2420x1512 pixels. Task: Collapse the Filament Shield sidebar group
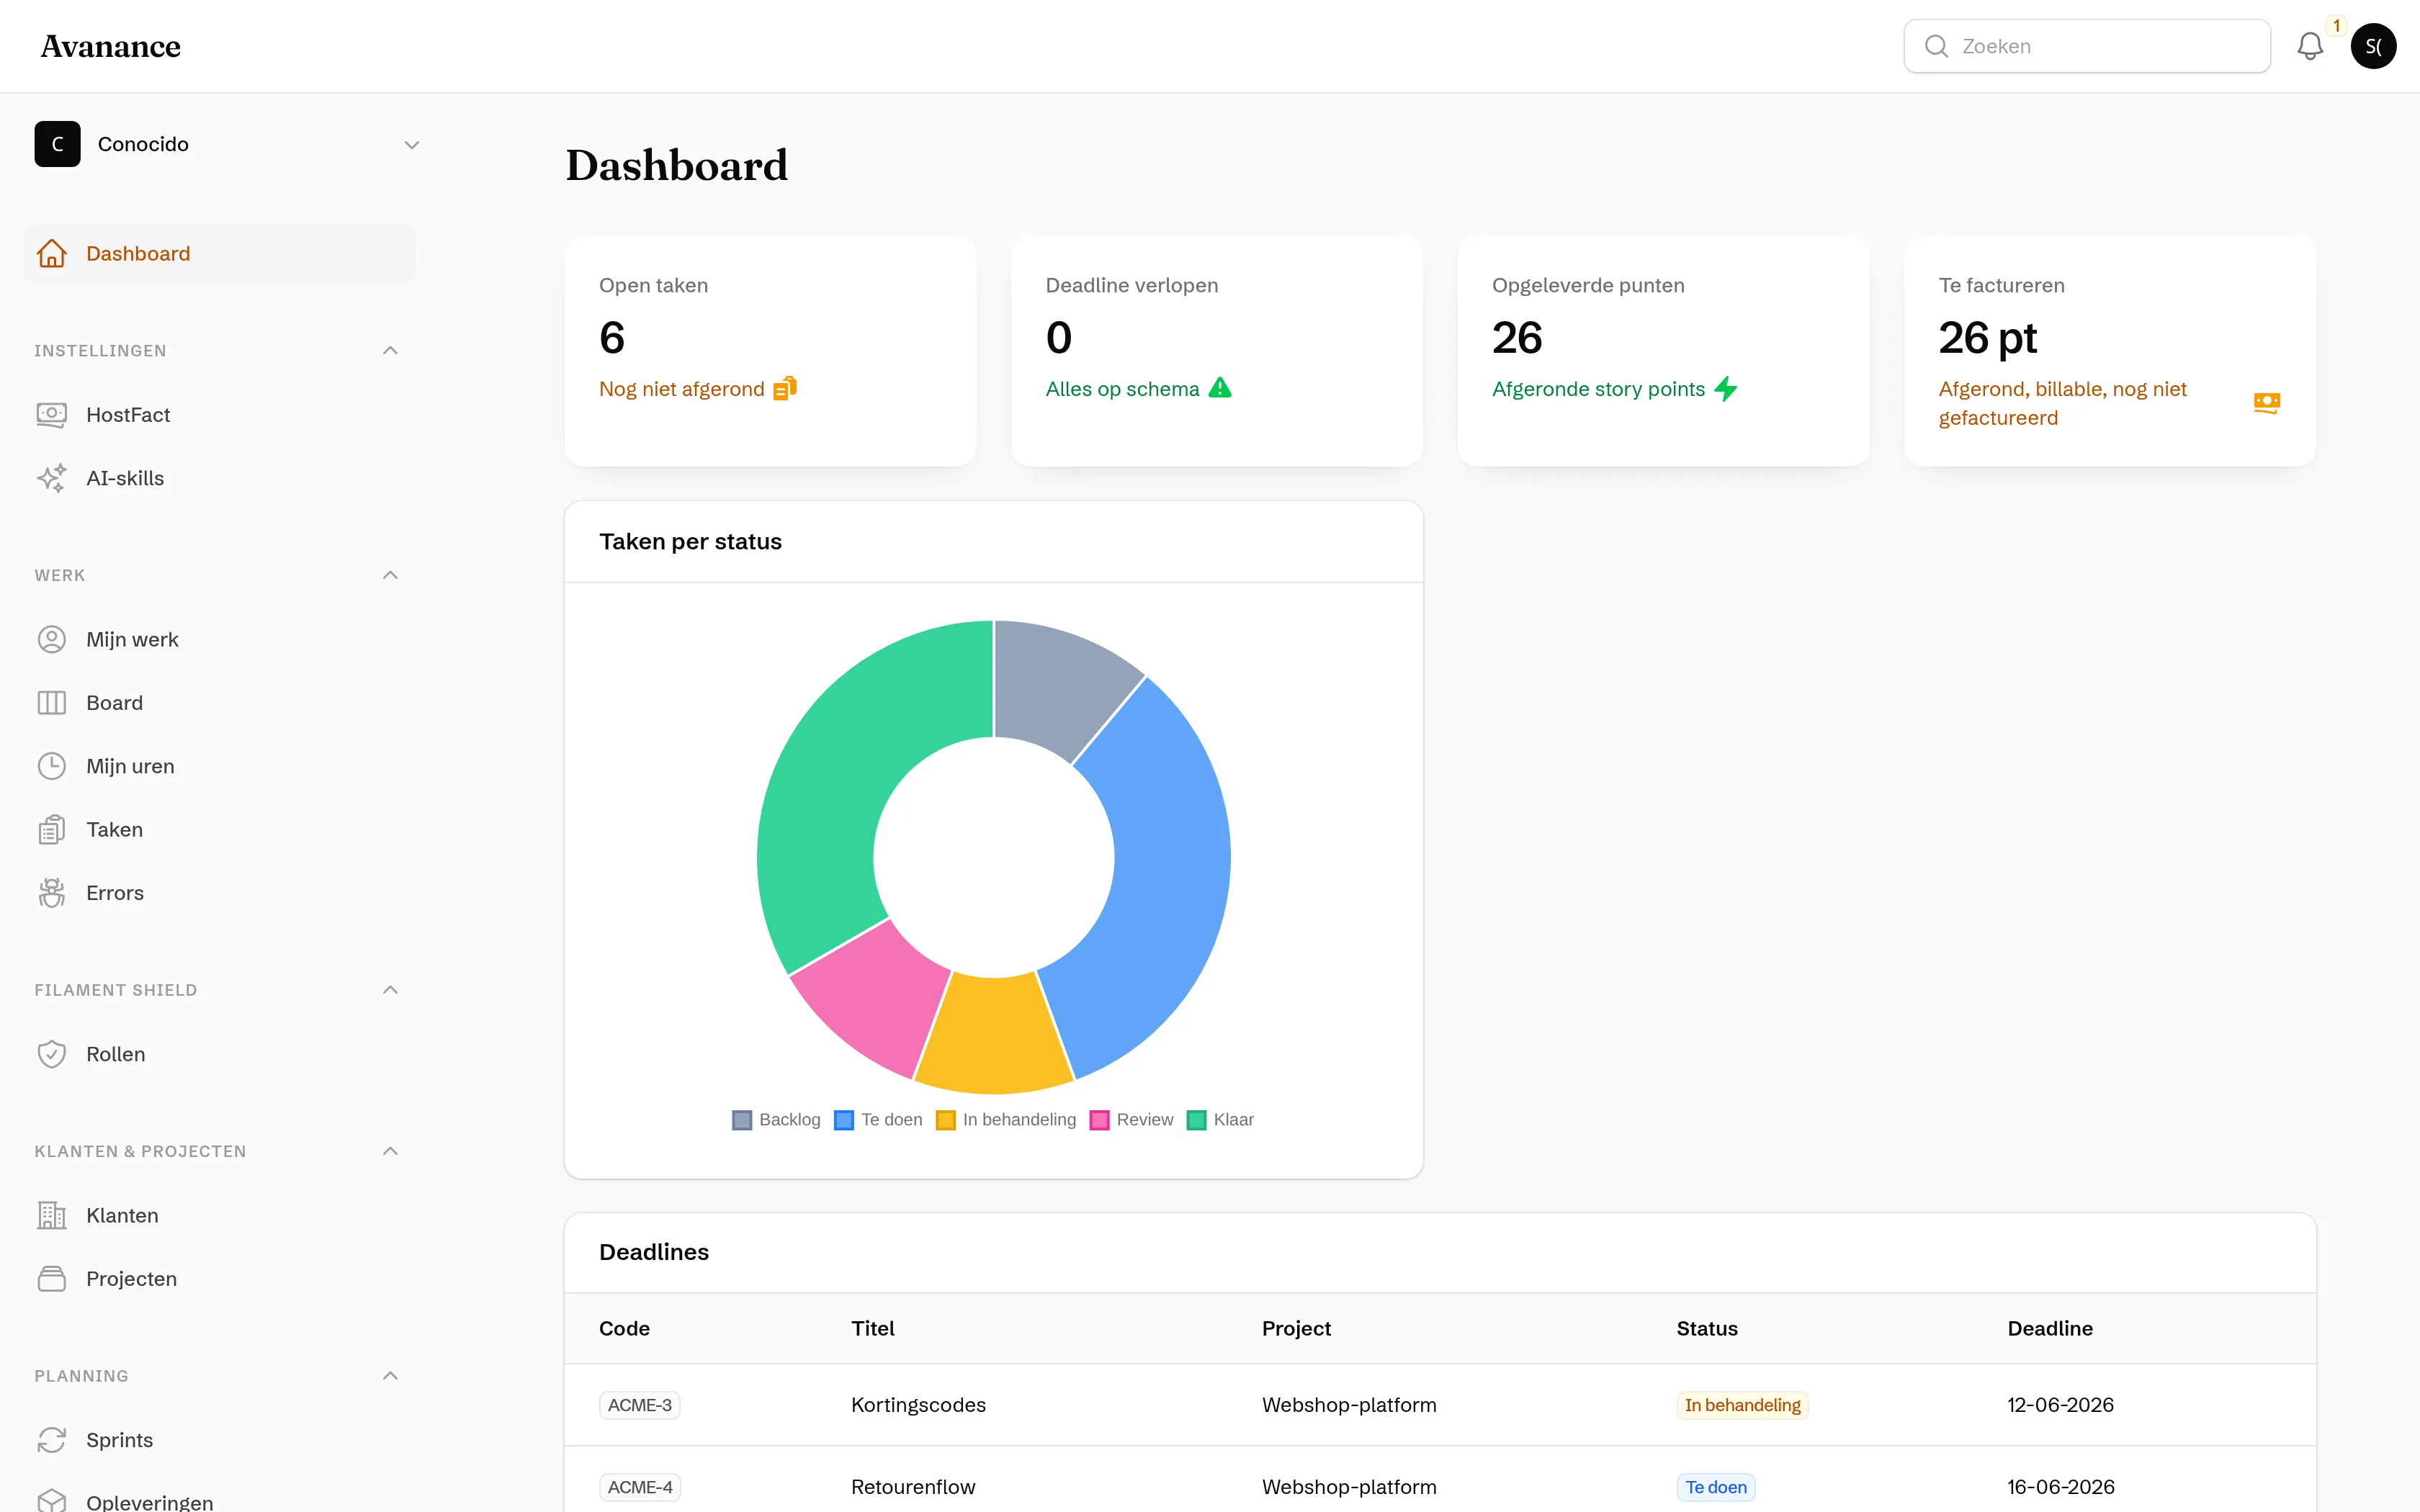tap(390, 990)
